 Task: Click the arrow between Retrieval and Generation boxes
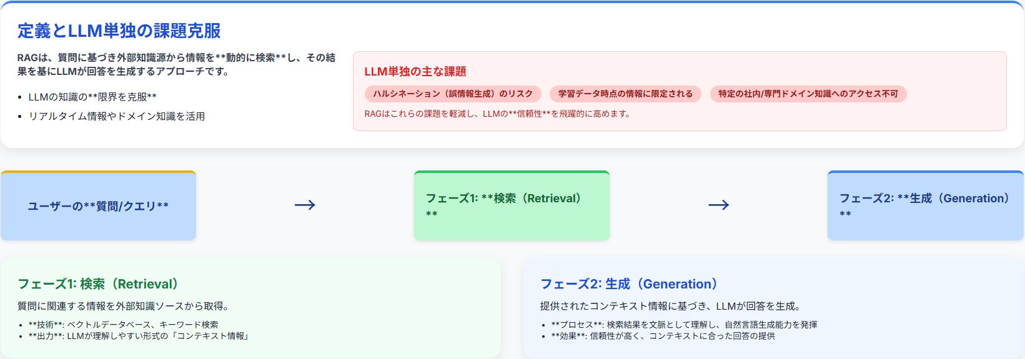pos(718,205)
